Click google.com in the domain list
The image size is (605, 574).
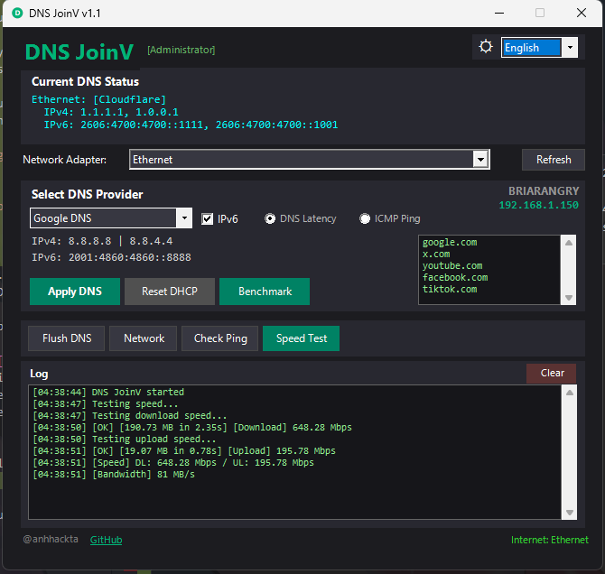(450, 242)
